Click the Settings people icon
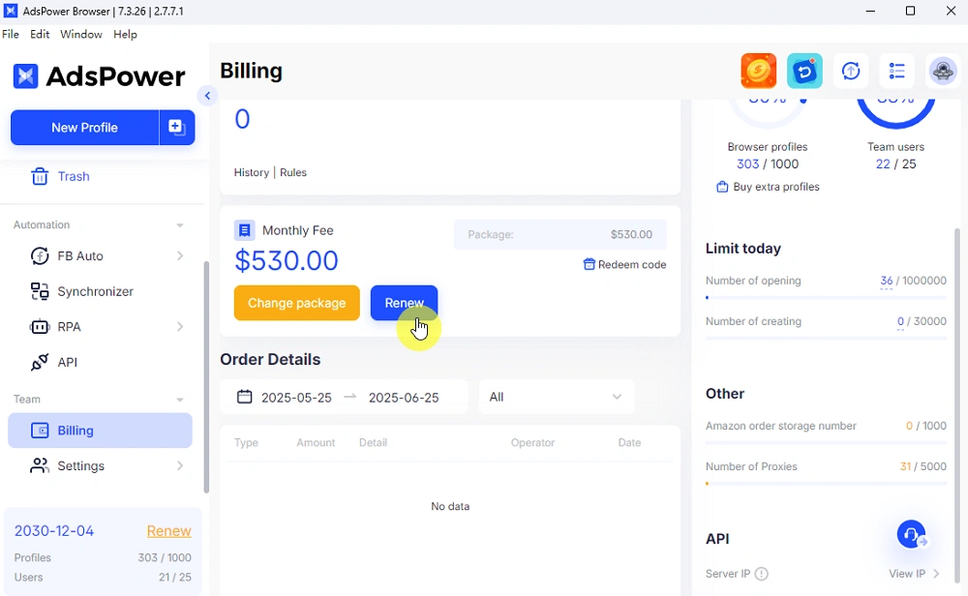This screenshot has height=596, width=968. tap(40, 465)
